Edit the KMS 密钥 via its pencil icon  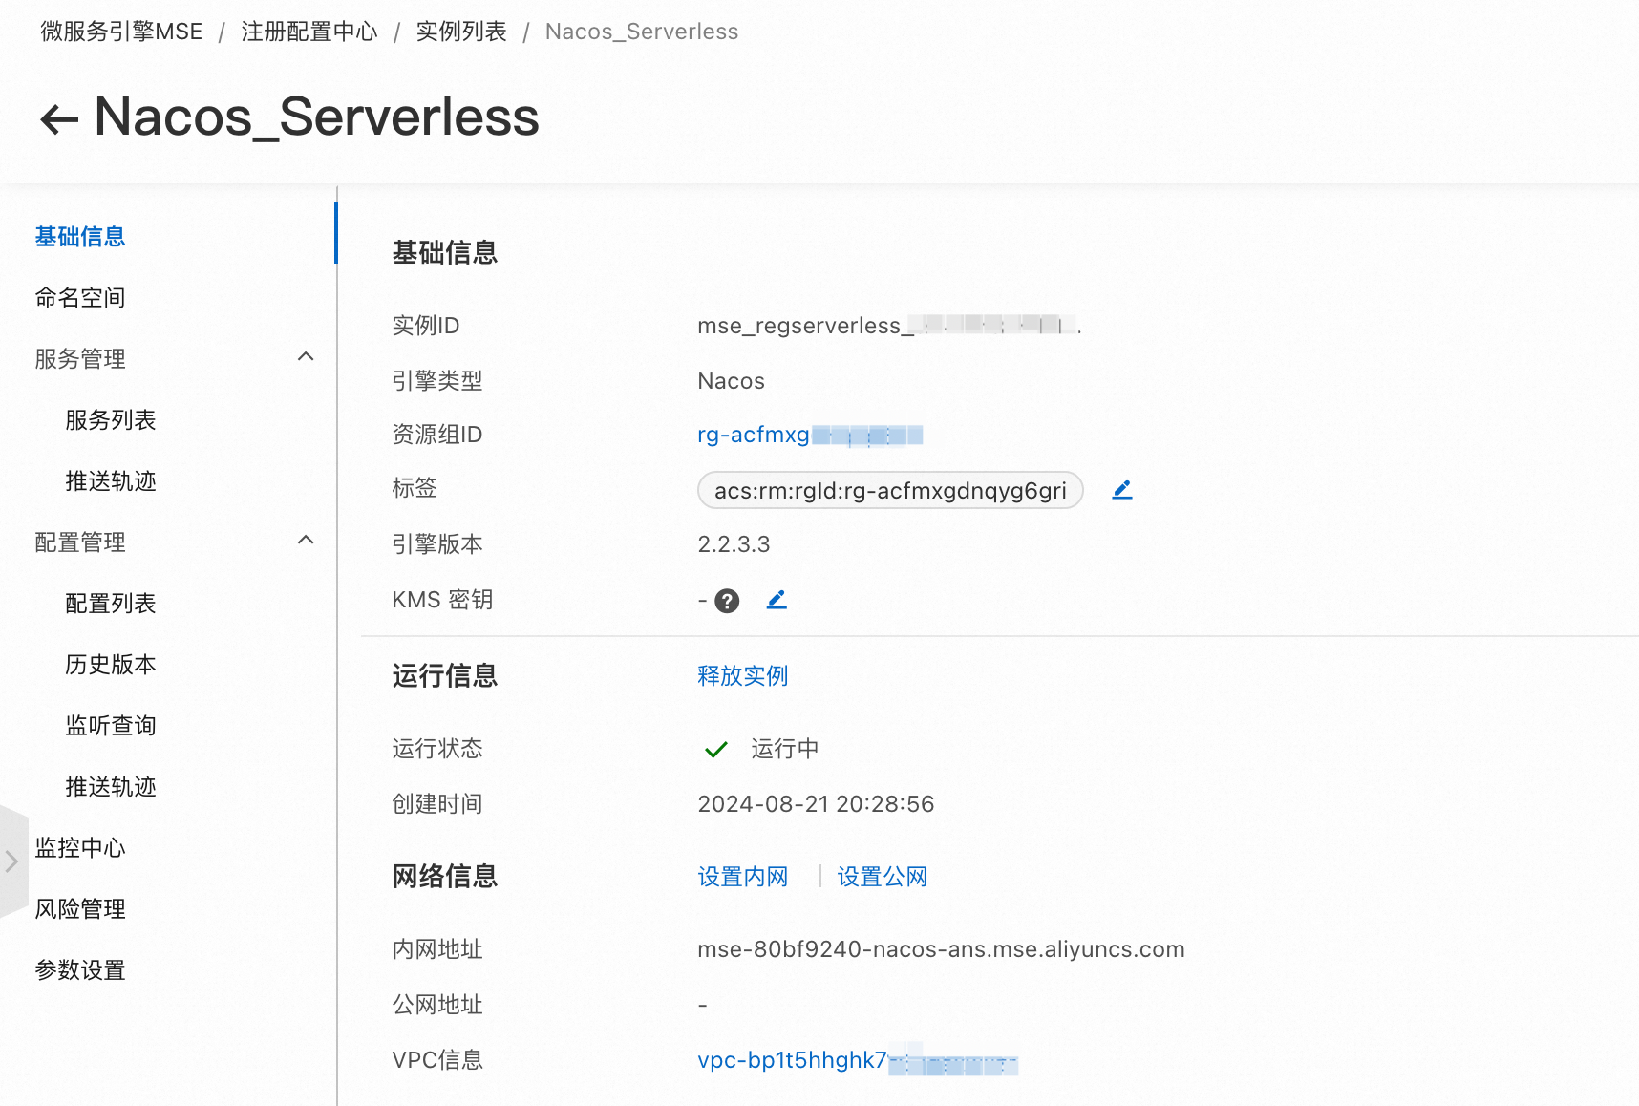(x=777, y=600)
